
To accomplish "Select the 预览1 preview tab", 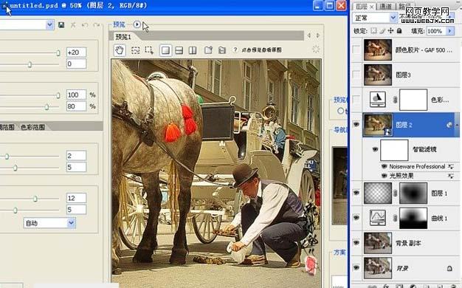I will pyautogui.click(x=123, y=37).
